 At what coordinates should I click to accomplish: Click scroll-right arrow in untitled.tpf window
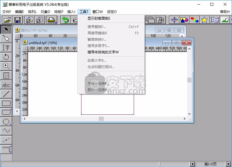pyautogui.click(x=185, y=119)
